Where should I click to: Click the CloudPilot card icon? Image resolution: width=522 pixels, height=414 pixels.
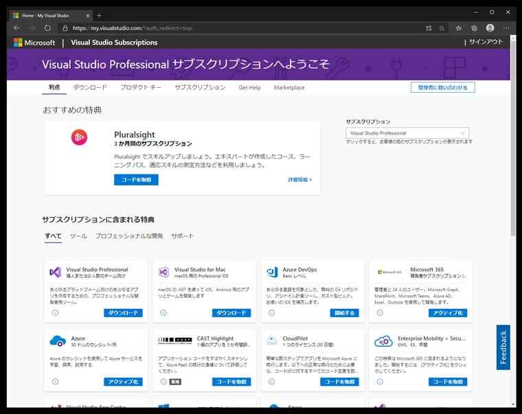pos(272,341)
